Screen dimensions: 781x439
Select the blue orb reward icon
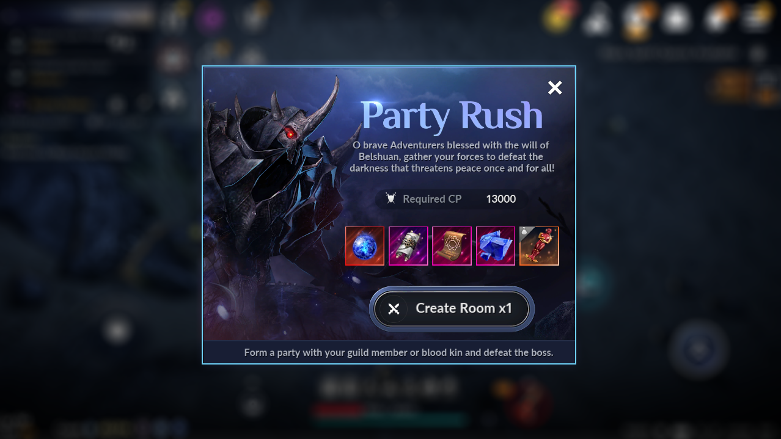point(365,246)
